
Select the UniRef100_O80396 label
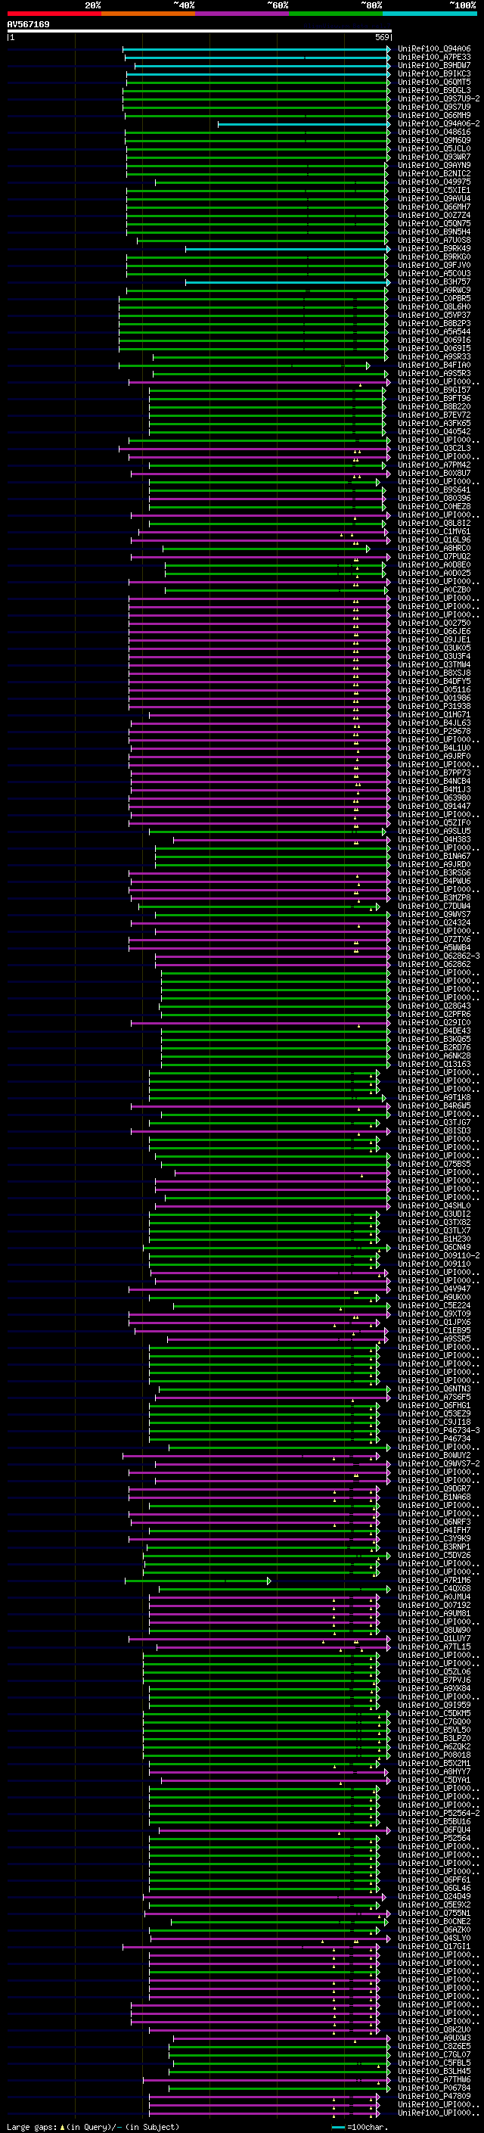tap(433, 499)
